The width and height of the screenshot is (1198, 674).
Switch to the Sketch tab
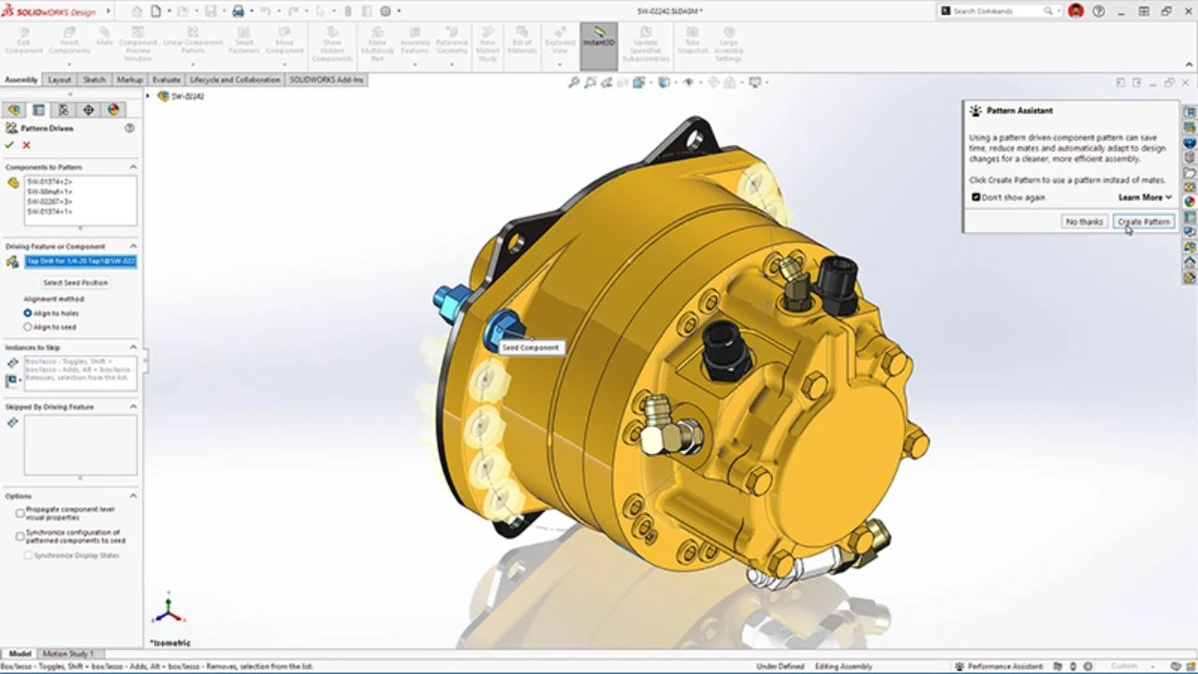pos(95,80)
